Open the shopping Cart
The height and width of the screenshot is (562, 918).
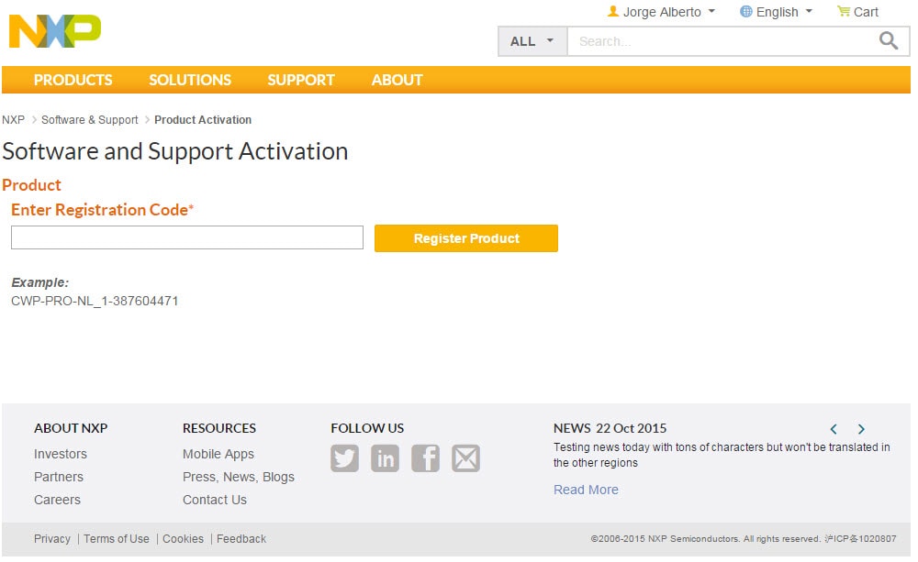[x=857, y=12]
